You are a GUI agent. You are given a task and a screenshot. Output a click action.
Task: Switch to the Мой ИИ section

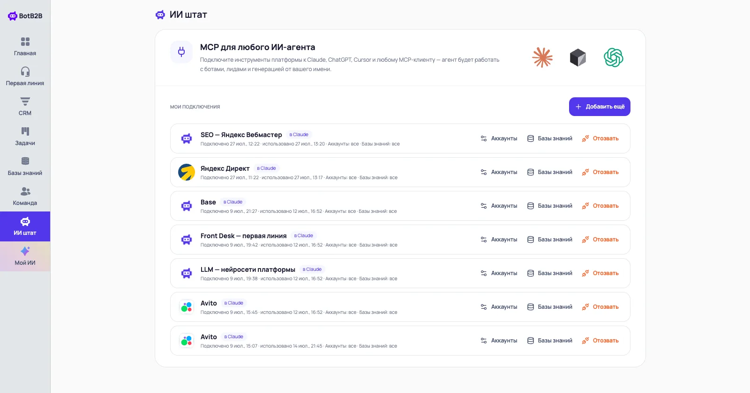click(25, 256)
